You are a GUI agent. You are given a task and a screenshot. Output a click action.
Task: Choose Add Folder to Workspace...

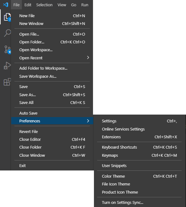tap(52, 68)
